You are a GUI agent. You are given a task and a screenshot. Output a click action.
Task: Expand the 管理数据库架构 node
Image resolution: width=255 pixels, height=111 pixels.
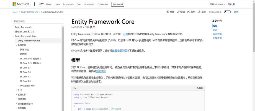pos(16,104)
